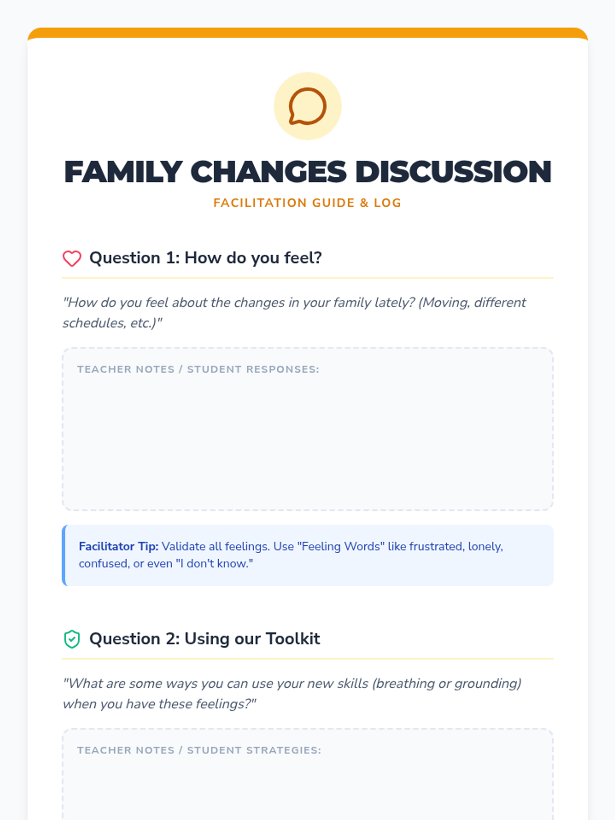Click the Family Changes Discussion title
615x820 pixels.
pos(307,172)
